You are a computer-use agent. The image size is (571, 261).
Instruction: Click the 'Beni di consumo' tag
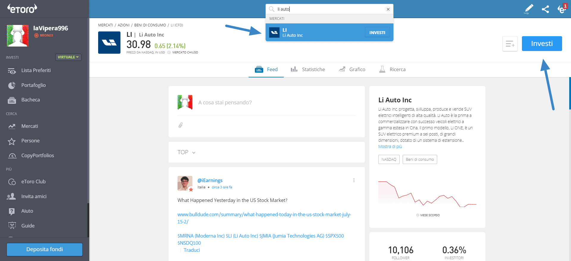(420, 159)
